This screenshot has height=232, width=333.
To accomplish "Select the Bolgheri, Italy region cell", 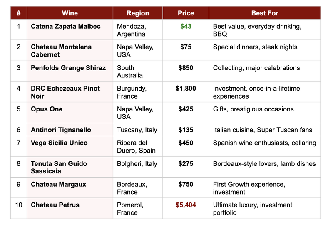I will [137, 164].
